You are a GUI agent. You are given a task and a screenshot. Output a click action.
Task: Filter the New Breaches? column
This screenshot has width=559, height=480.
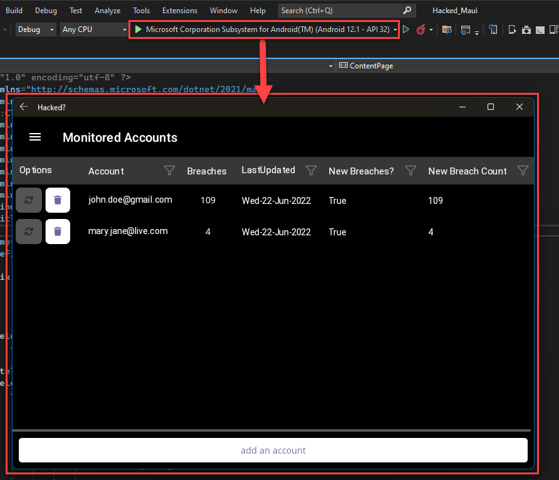[411, 170]
